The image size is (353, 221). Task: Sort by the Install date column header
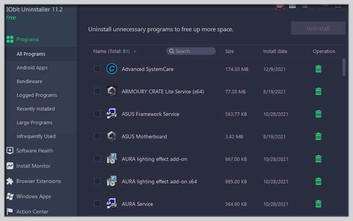click(275, 51)
